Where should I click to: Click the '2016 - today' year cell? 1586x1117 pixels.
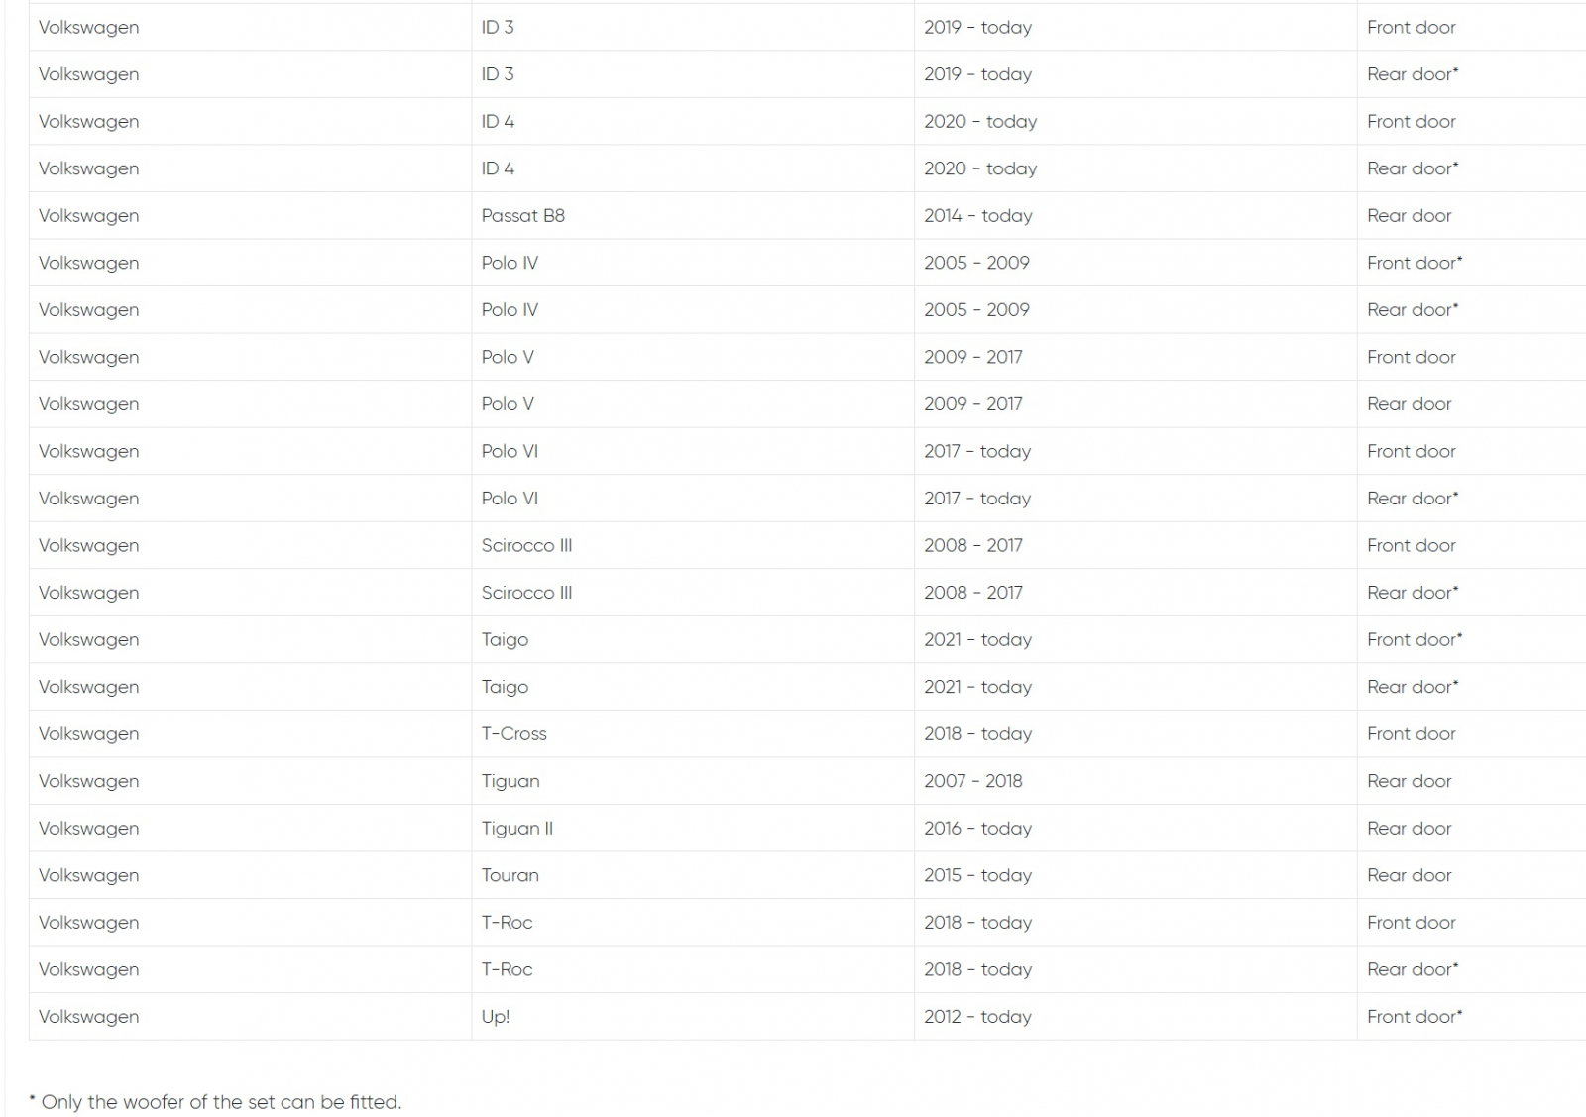pyautogui.click(x=977, y=829)
